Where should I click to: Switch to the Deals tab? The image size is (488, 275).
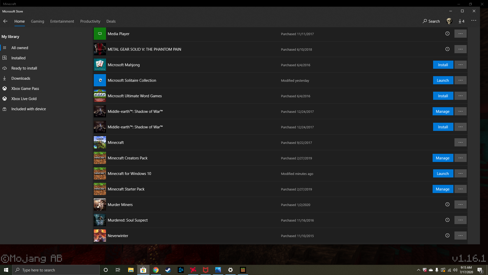pos(111,21)
